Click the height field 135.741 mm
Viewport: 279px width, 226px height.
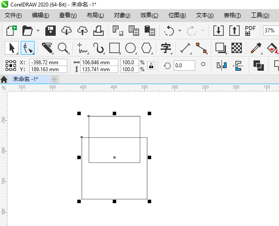(x=99, y=69)
